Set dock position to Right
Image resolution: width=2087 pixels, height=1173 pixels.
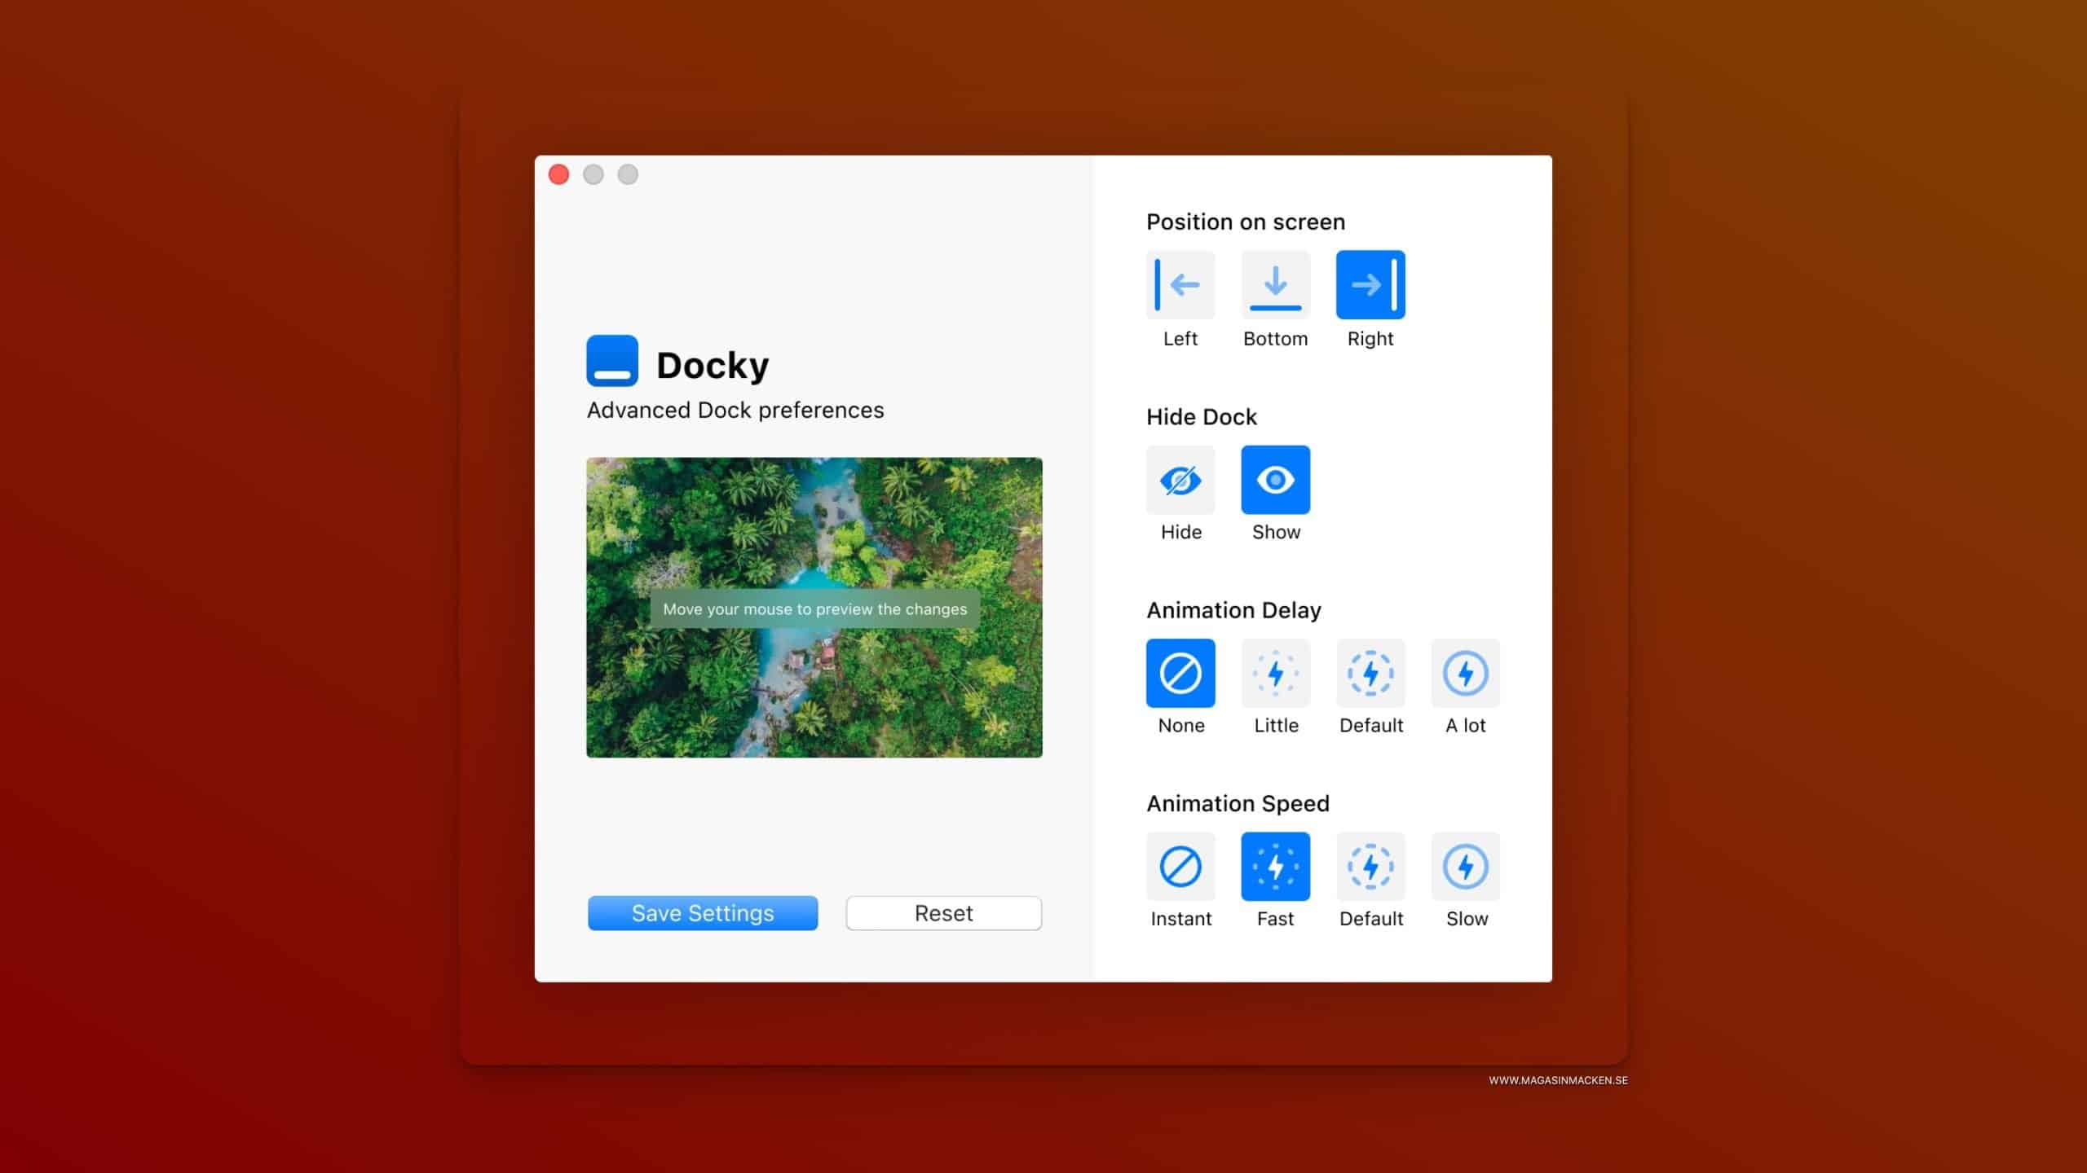[1370, 284]
